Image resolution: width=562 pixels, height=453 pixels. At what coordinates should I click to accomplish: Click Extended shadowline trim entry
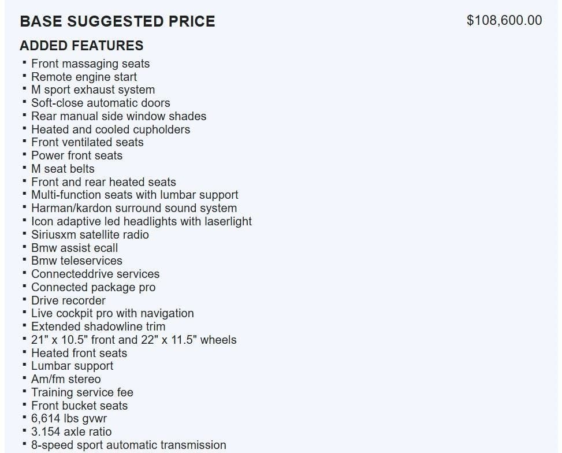[98, 326]
